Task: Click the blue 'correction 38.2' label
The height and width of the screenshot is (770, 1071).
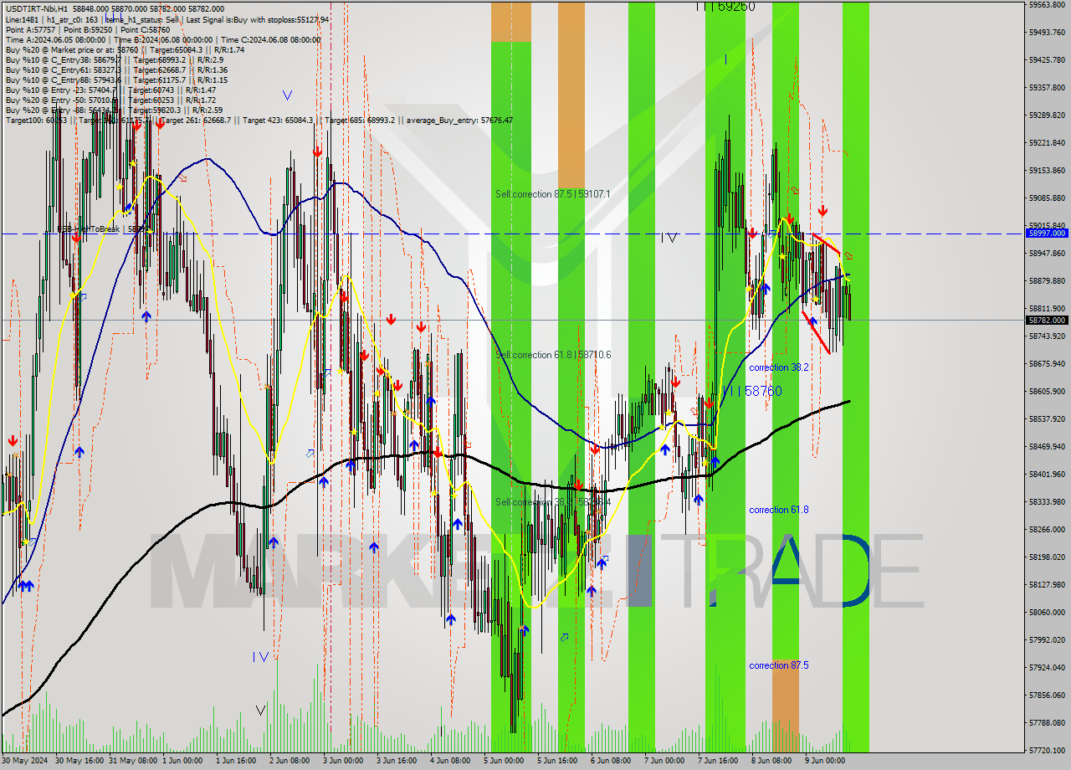Action: point(778,367)
